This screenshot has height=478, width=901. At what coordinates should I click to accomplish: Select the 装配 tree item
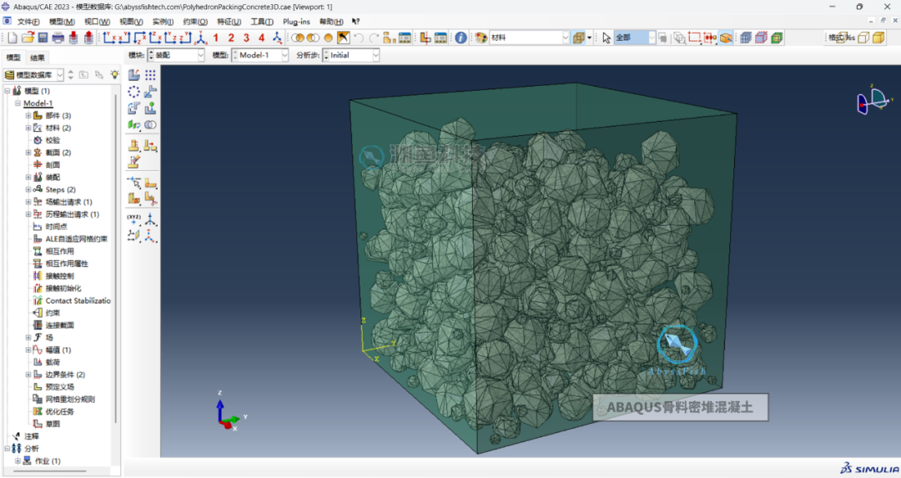(53, 177)
